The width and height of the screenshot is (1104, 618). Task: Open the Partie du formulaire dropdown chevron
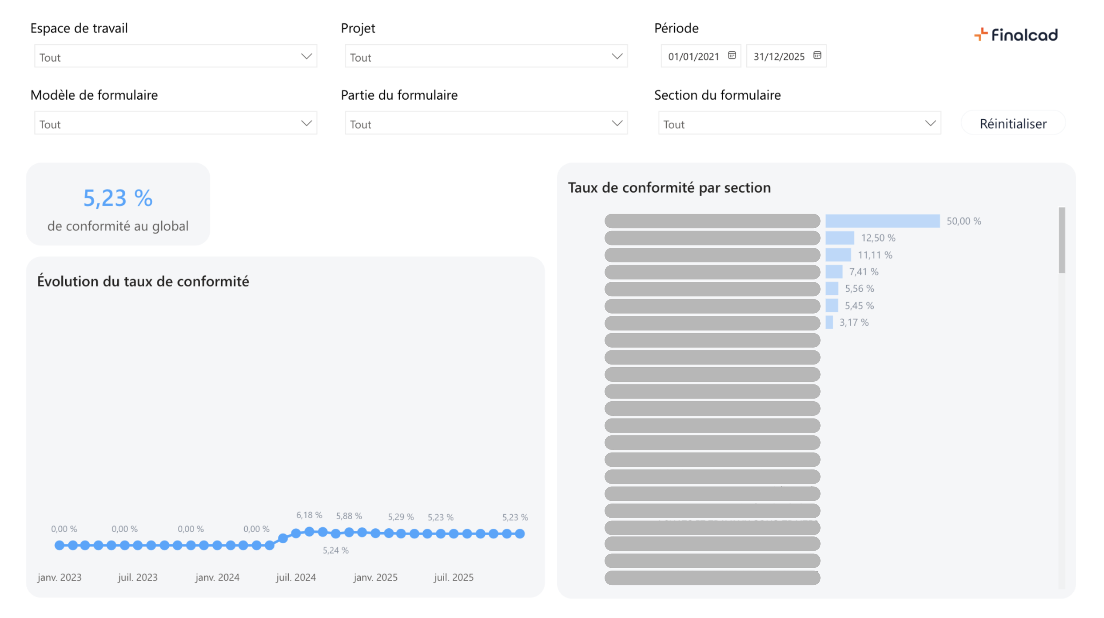[x=616, y=124]
